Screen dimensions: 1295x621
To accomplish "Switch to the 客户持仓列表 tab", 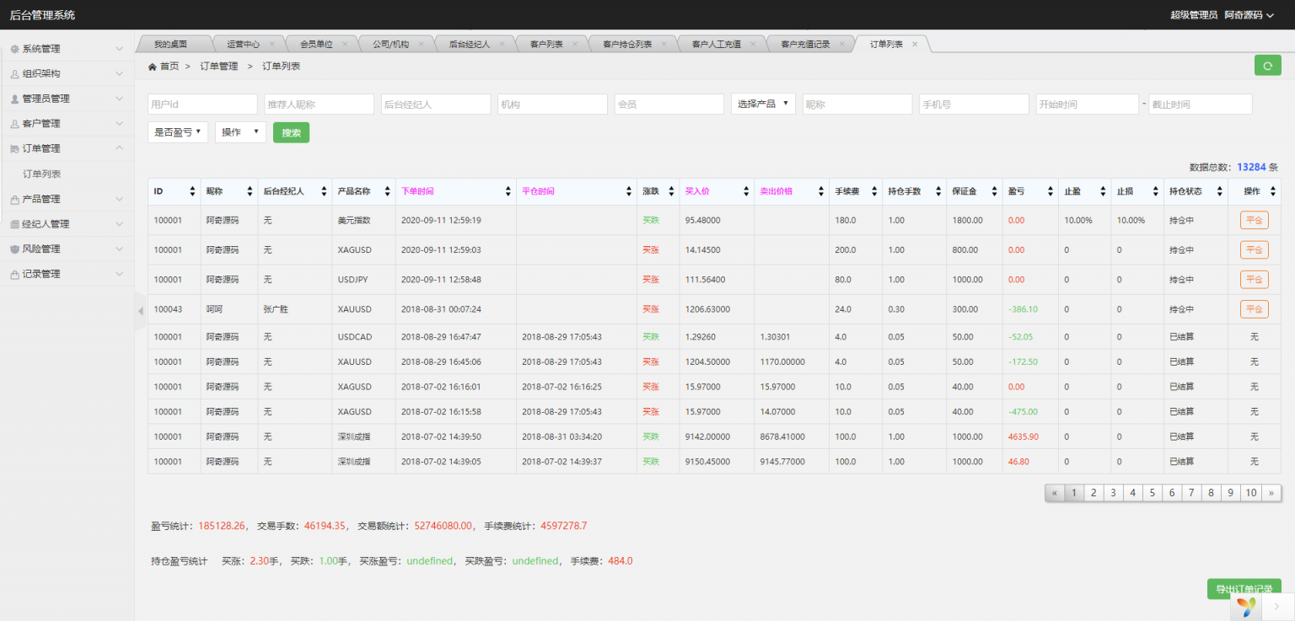I will point(628,43).
